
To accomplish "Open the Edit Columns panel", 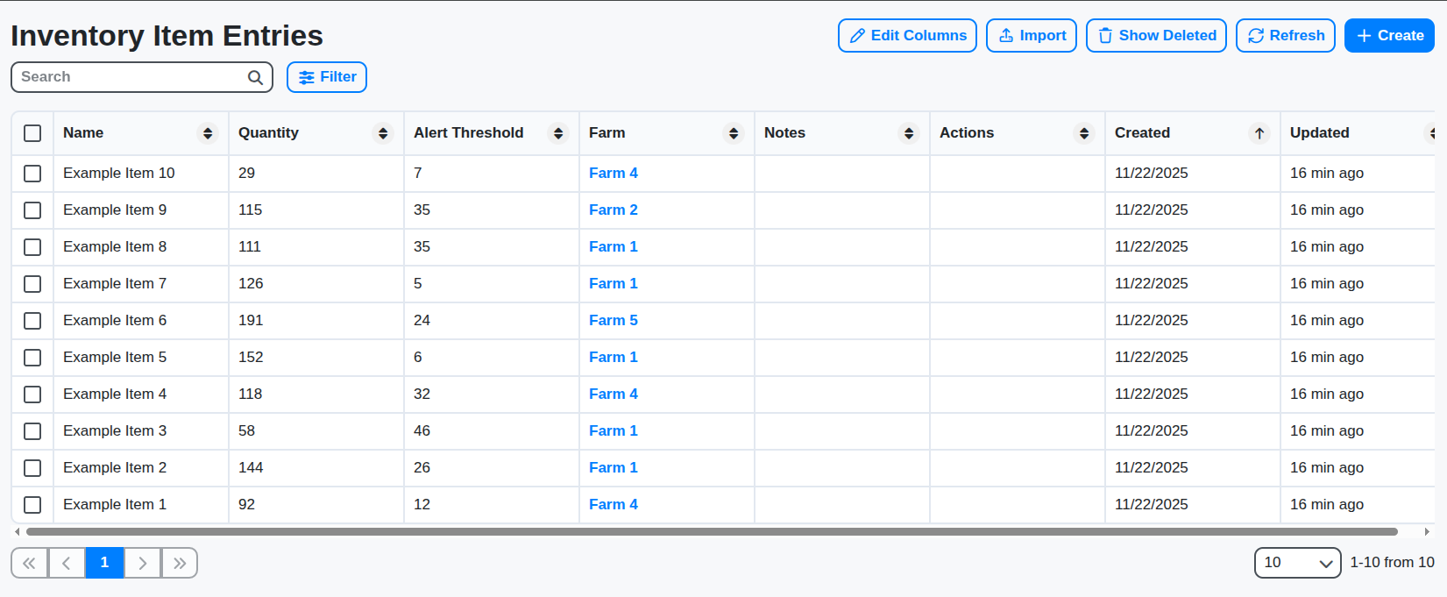I will (x=907, y=36).
